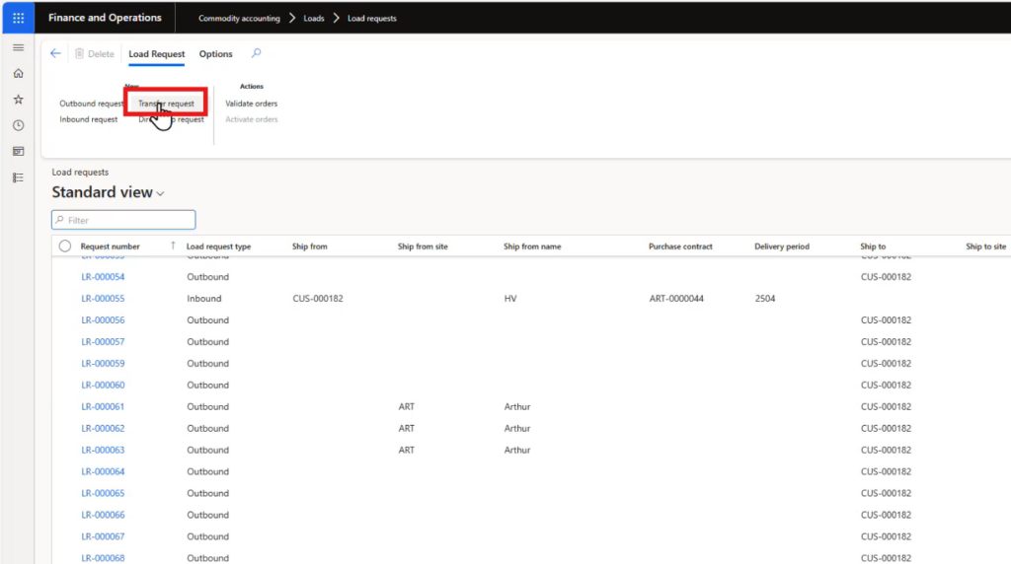Click Ship to column header
This screenshot has width=1011, height=564.
click(x=873, y=247)
